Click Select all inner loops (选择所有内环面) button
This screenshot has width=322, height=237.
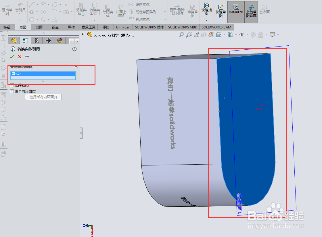pos(43,97)
